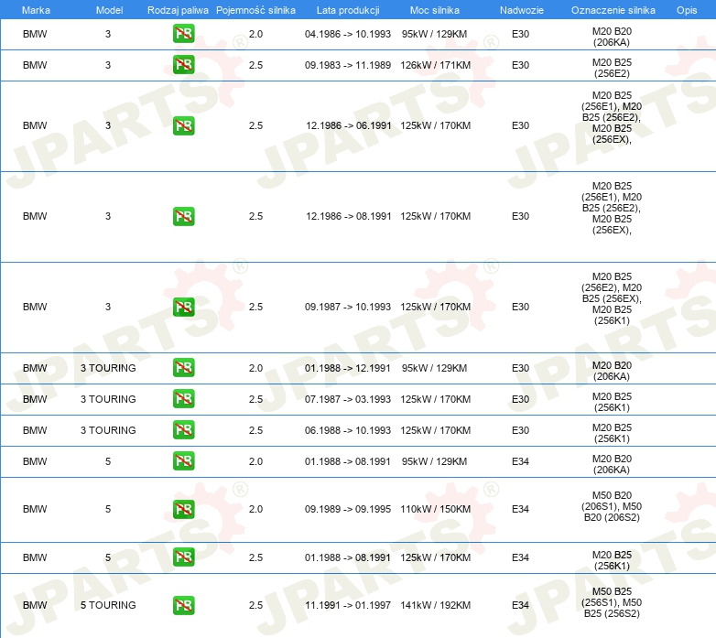Click petrol fuel icon in 07.1987 -> 03.1993 row
This screenshot has width=716, height=638.
(x=183, y=399)
